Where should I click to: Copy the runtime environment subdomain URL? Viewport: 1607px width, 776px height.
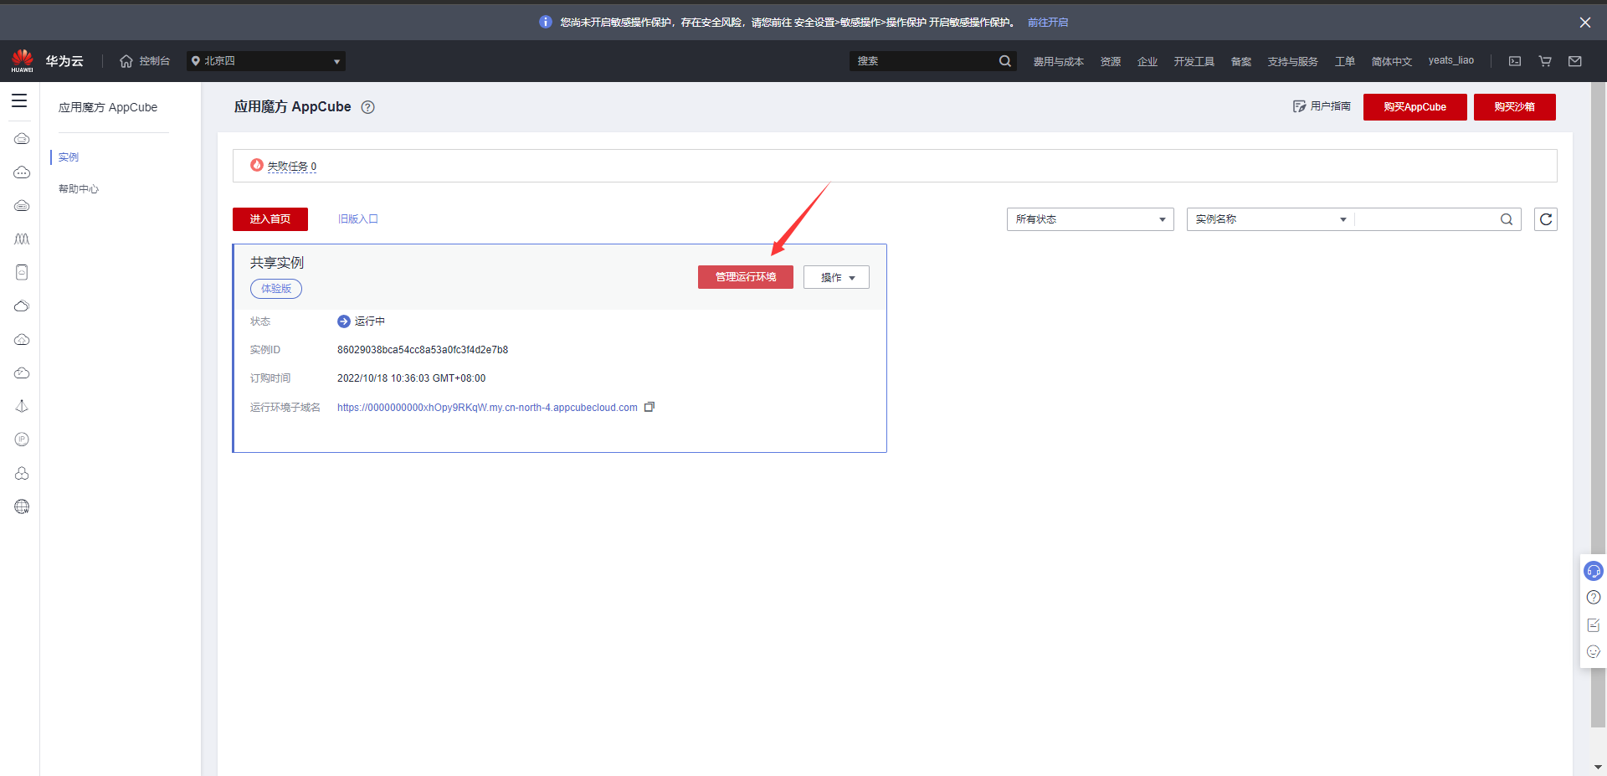pos(649,408)
